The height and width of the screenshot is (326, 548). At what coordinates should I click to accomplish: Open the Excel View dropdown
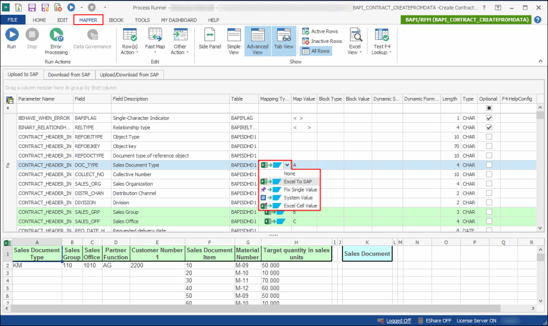(x=354, y=41)
